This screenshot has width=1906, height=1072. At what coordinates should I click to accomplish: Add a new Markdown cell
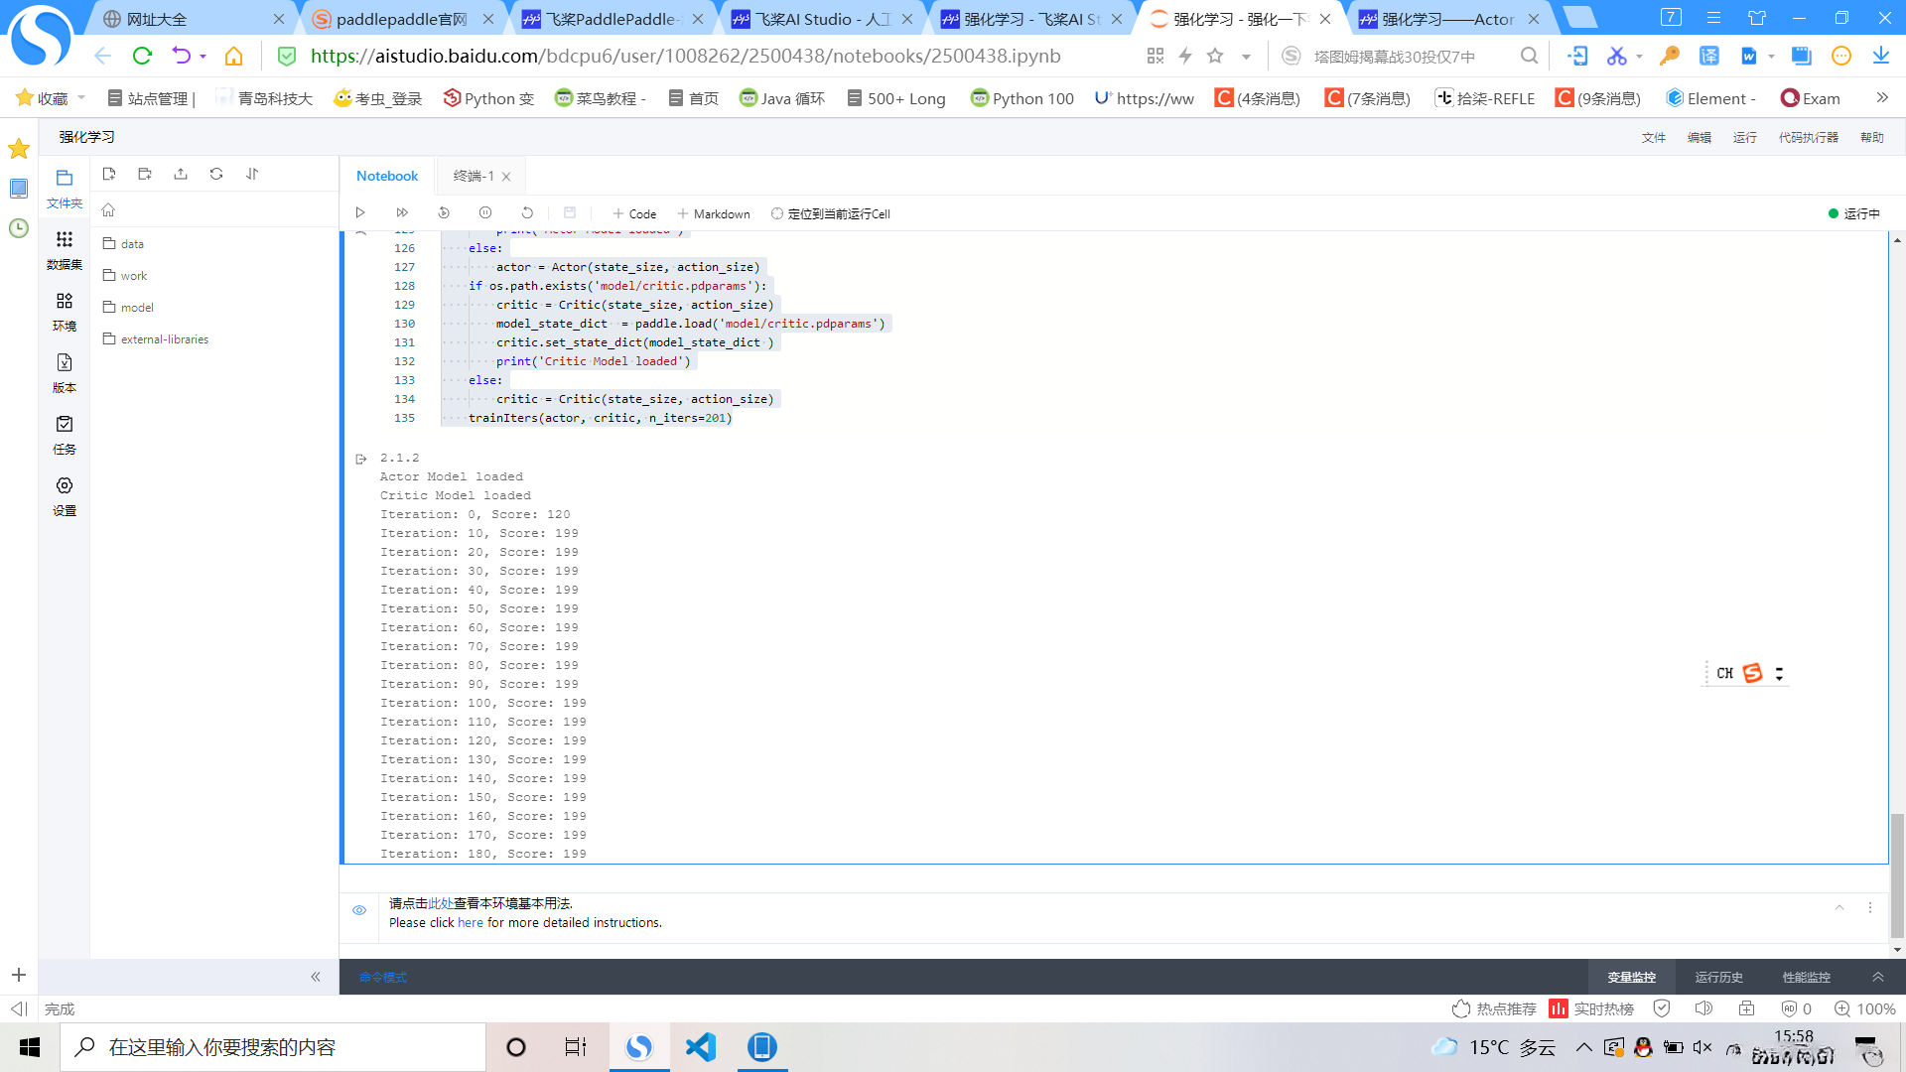(x=714, y=214)
